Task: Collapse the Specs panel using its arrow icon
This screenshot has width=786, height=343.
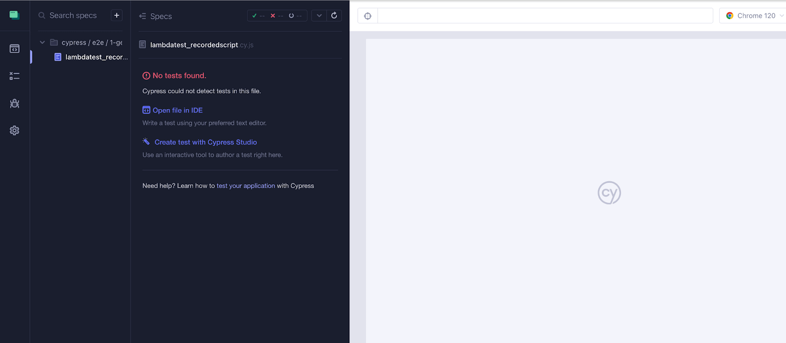Action: tap(142, 16)
